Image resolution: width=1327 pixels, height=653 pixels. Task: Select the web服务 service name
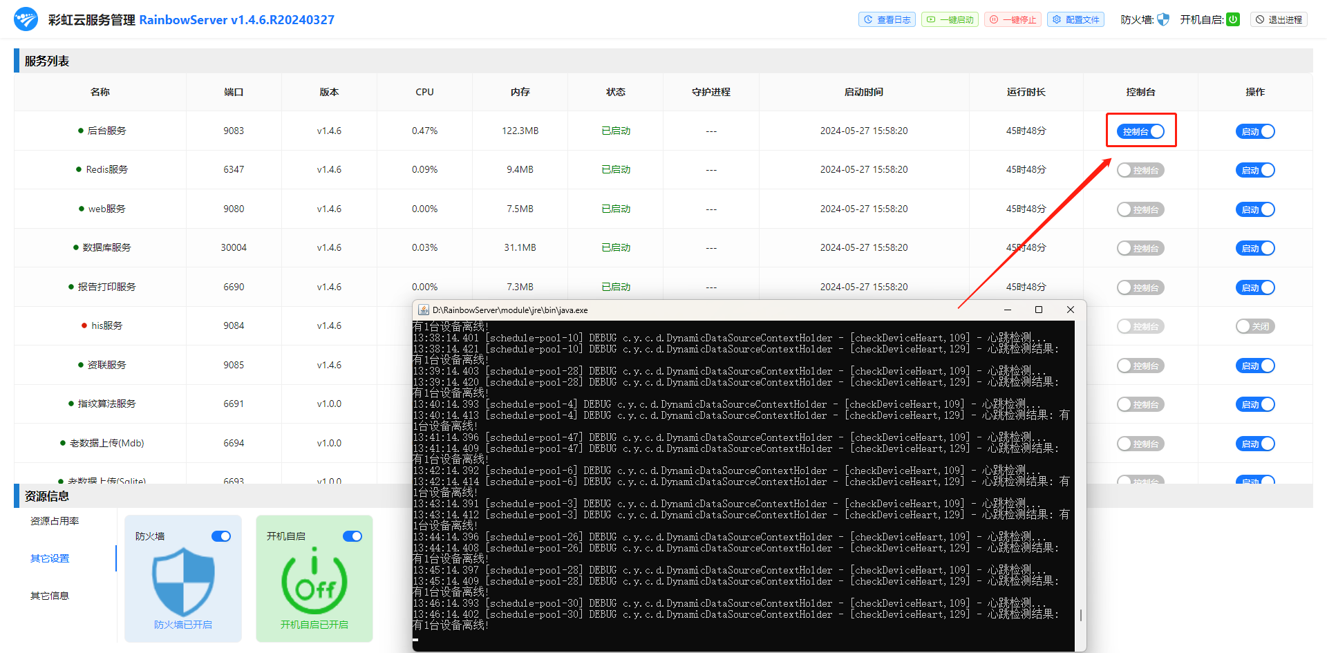click(x=107, y=209)
